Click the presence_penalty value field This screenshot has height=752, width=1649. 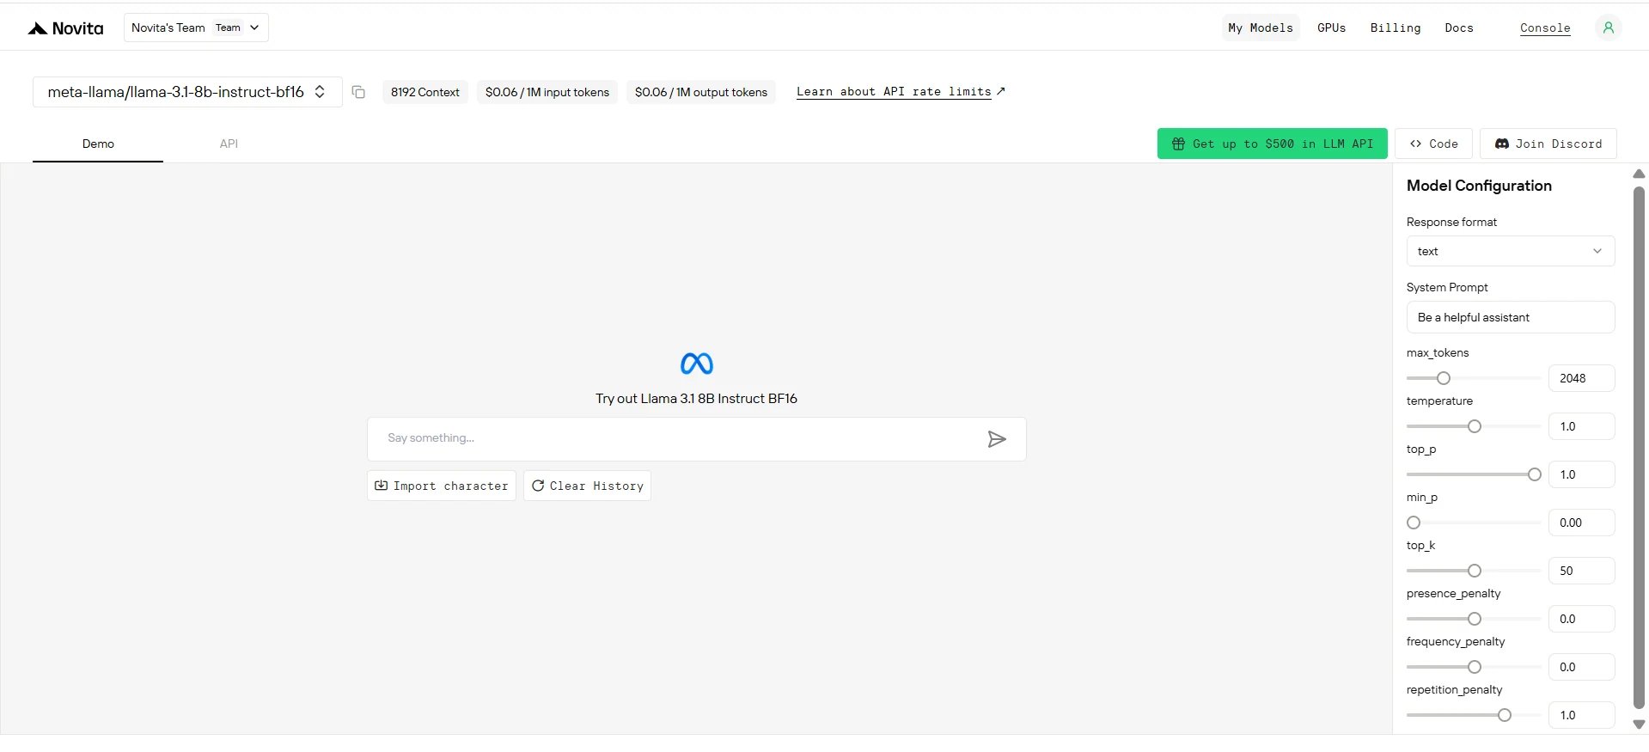pos(1581,619)
